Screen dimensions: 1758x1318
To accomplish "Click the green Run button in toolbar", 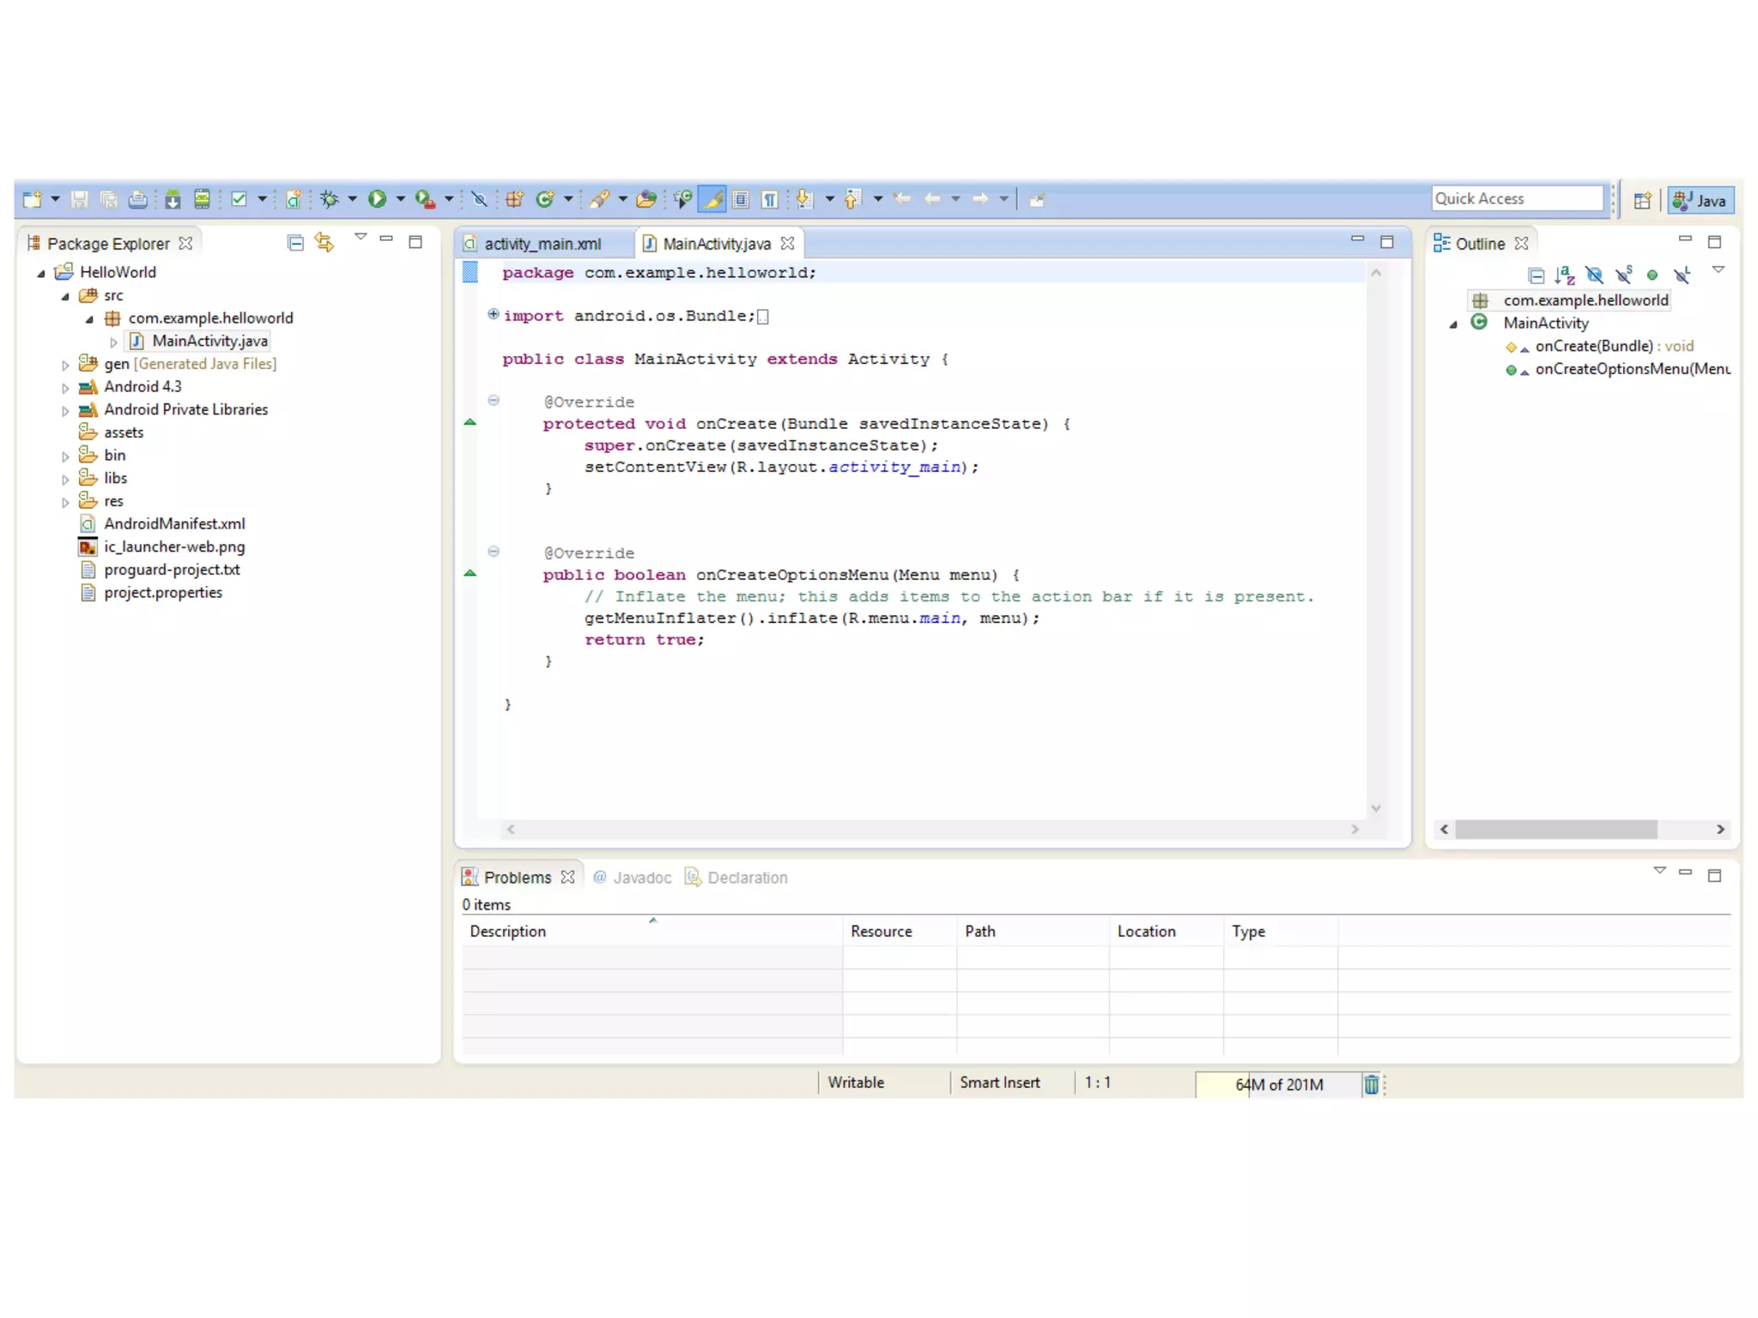I will coord(377,199).
